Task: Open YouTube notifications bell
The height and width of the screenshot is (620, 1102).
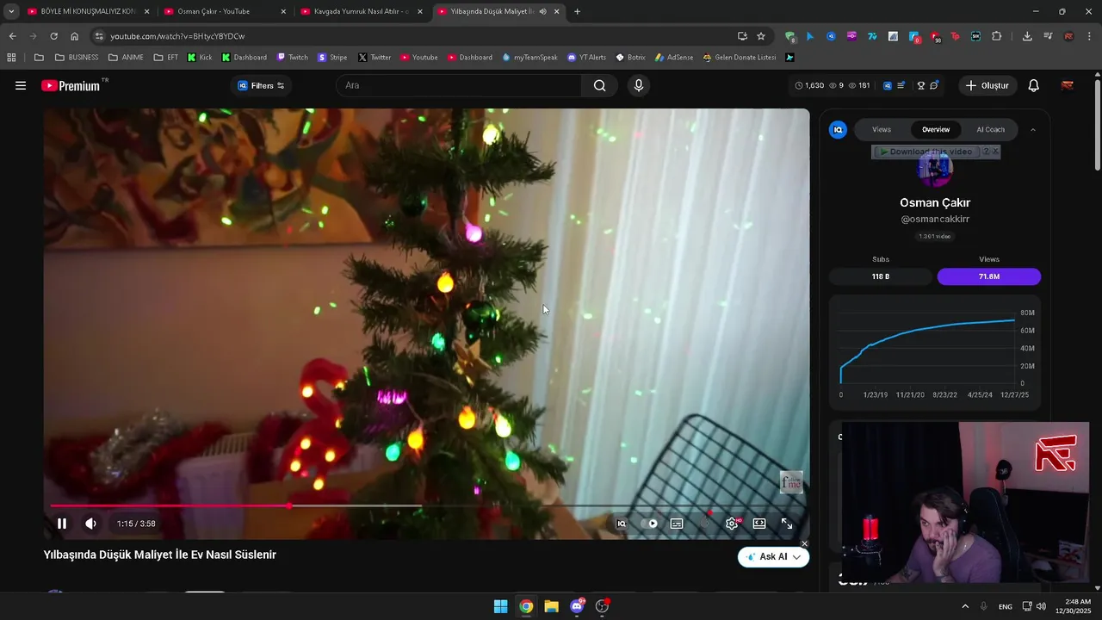Action: (1033, 85)
